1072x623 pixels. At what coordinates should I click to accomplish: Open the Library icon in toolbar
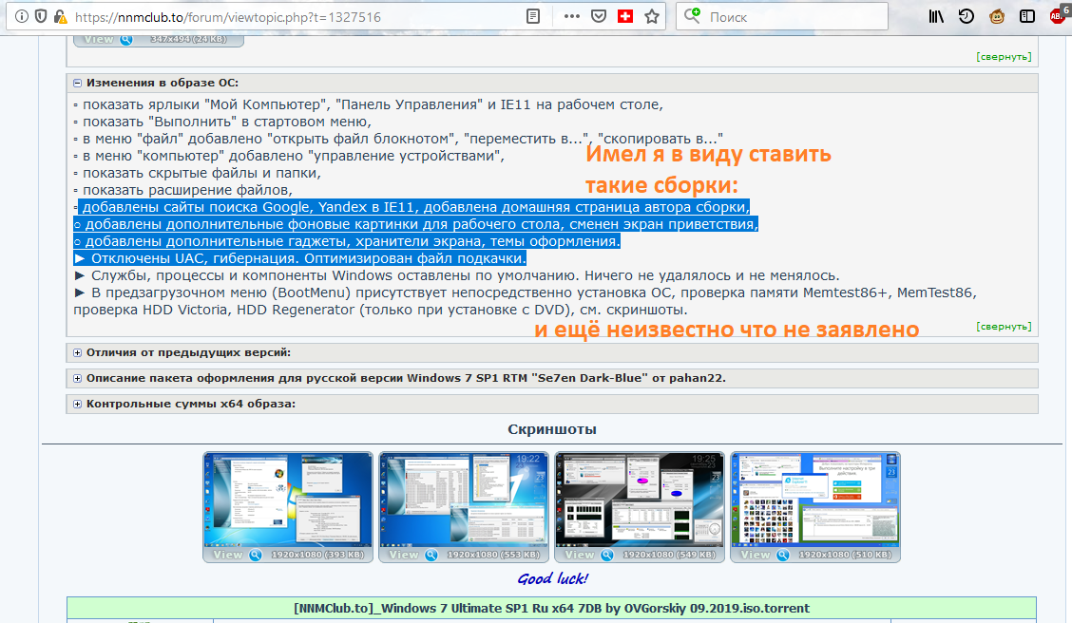pyautogui.click(x=936, y=16)
